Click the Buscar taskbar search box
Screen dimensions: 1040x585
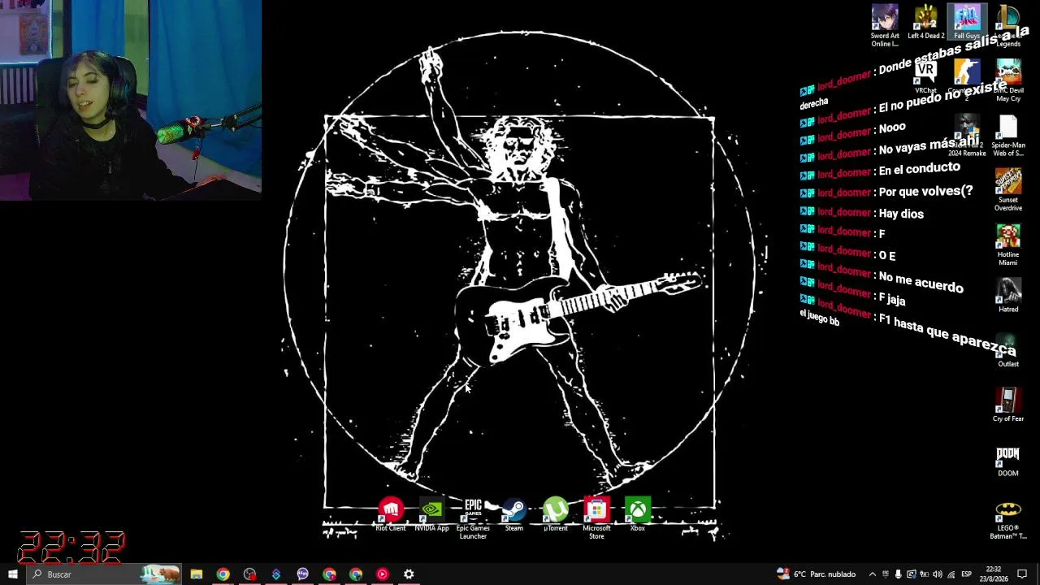pyautogui.click(x=104, y=574)
